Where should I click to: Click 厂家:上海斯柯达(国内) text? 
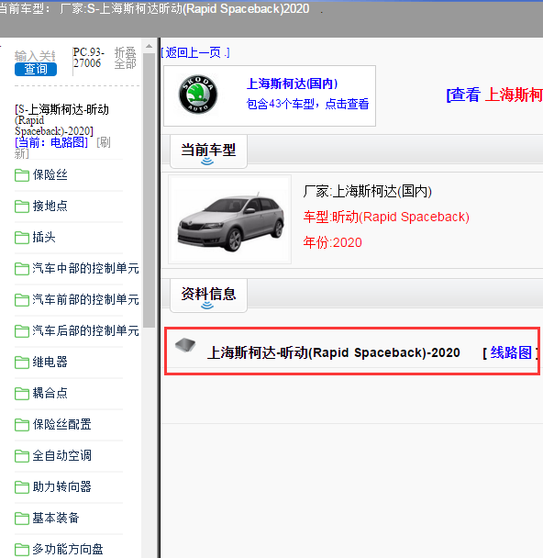[x=367, y=192]
